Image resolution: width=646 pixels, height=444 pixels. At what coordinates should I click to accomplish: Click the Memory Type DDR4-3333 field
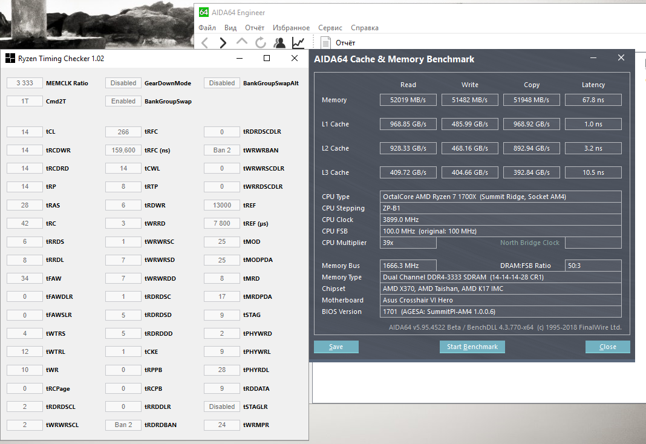501,277
